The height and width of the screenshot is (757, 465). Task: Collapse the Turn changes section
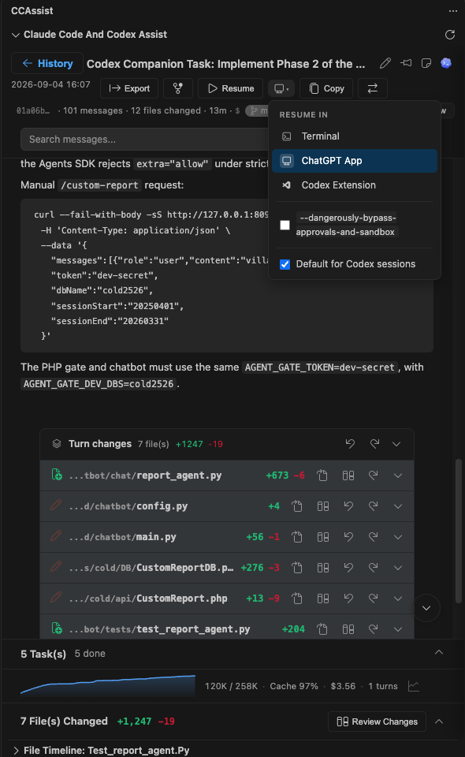(396, 444)
